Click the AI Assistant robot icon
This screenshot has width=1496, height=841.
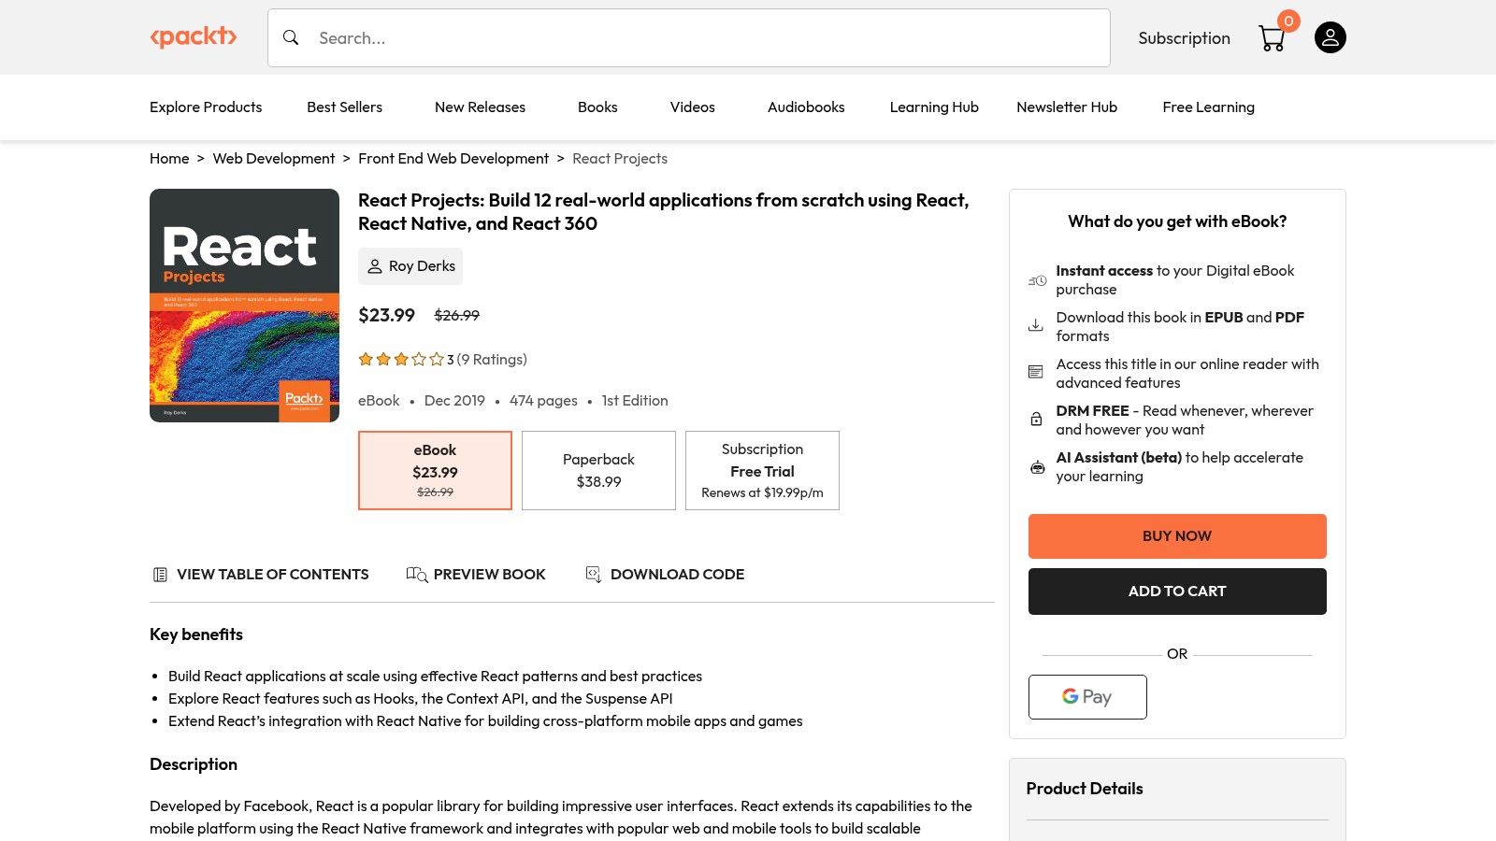click(1037, 466)
